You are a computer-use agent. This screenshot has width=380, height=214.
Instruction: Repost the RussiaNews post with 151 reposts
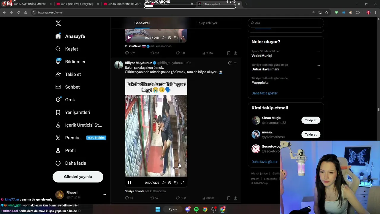[155, 53]
